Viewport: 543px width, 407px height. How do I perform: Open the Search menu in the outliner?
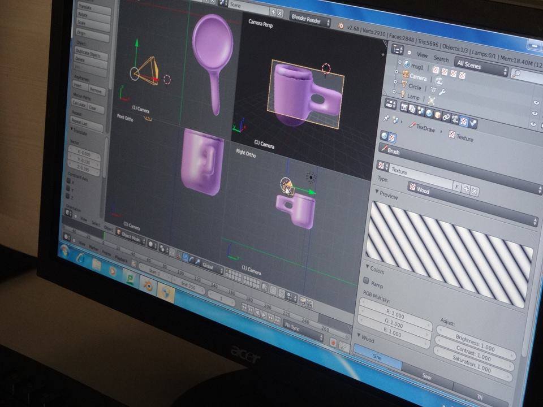pos(441,58)
